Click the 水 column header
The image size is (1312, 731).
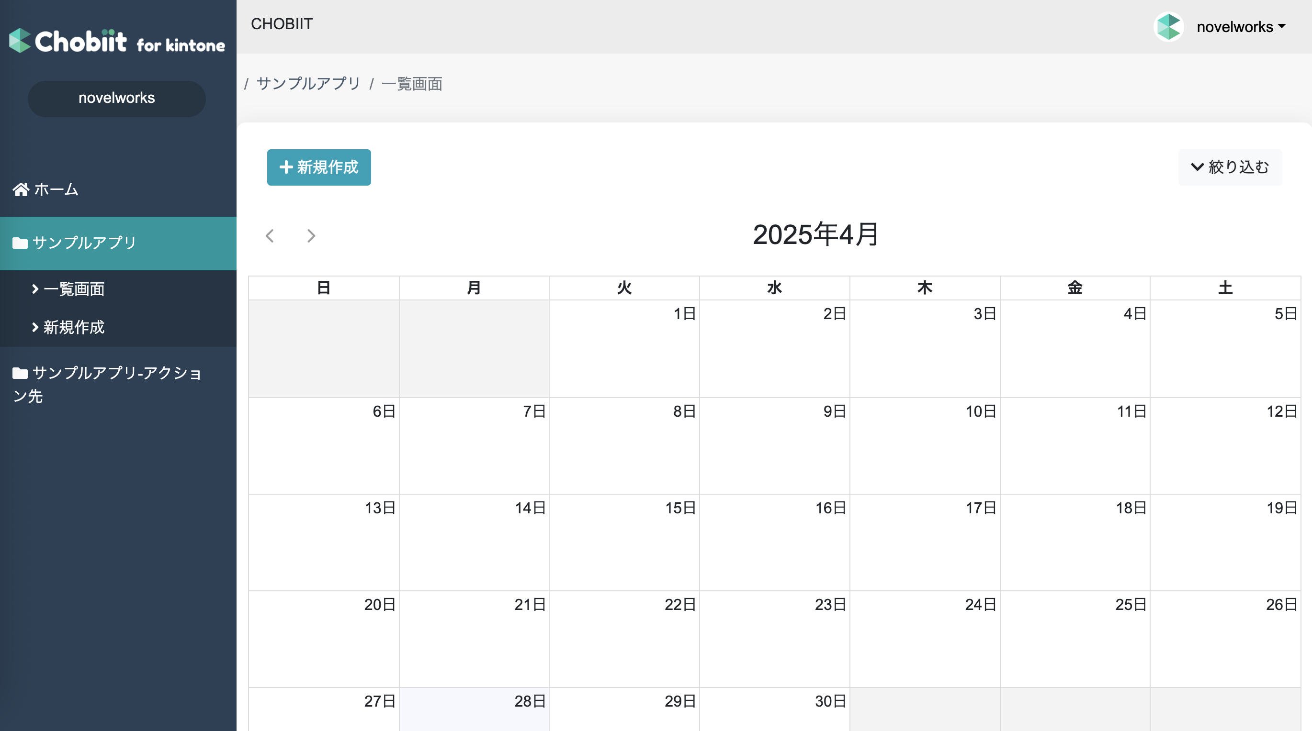[775, 288]
